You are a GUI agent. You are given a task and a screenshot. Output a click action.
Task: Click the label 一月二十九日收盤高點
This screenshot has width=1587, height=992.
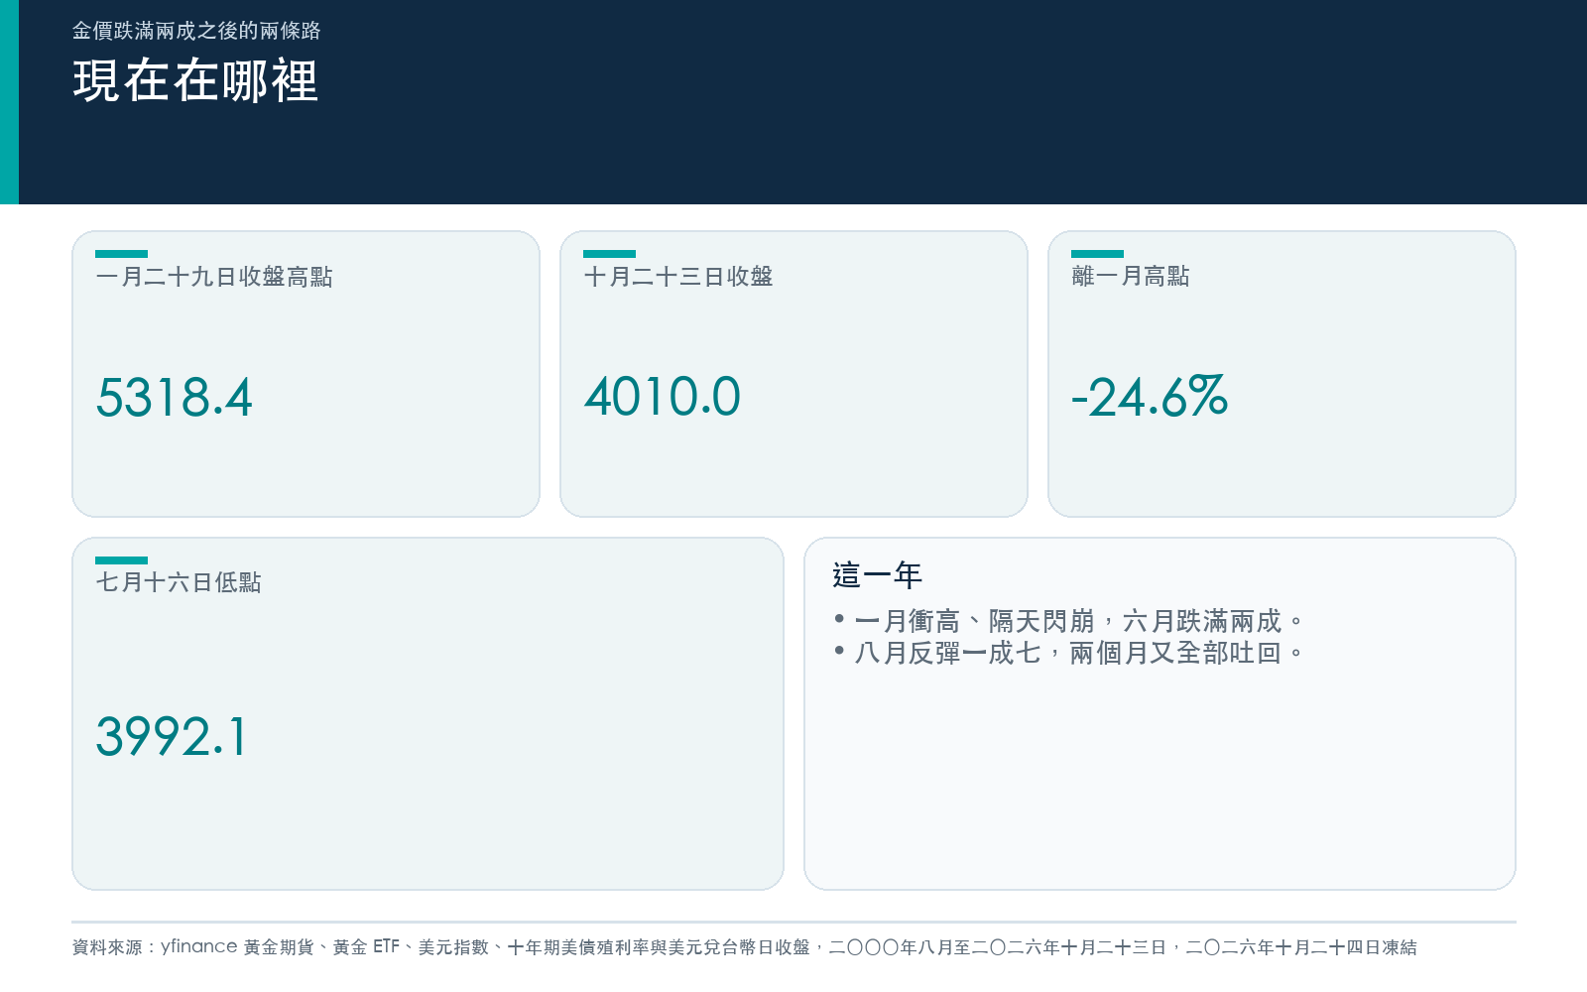[214, 277]
